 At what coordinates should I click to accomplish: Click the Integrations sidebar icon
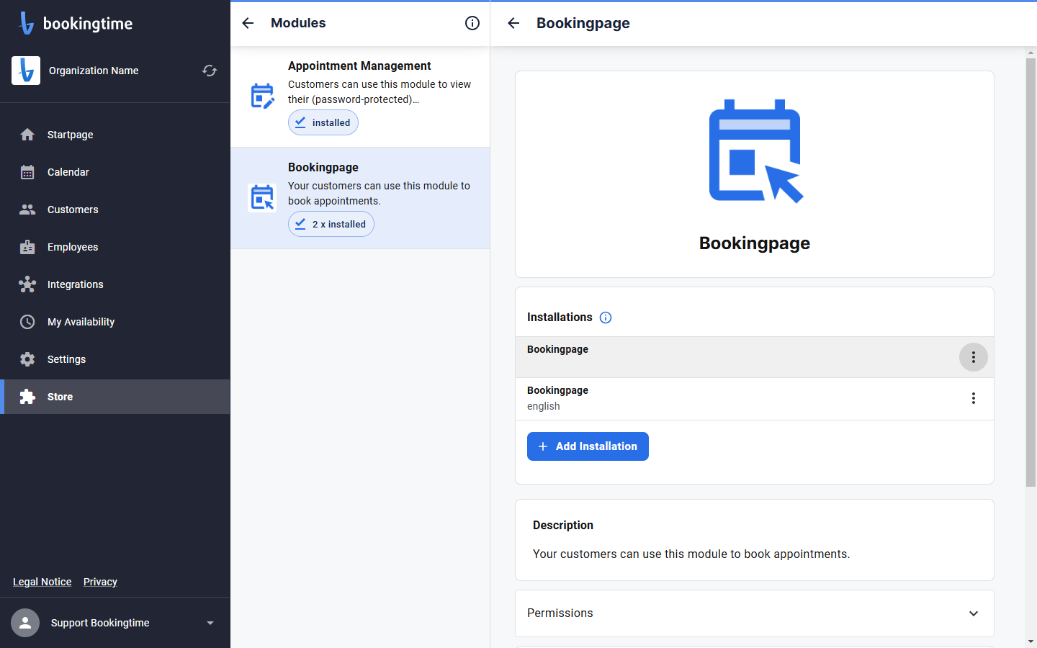click(27, 284)
